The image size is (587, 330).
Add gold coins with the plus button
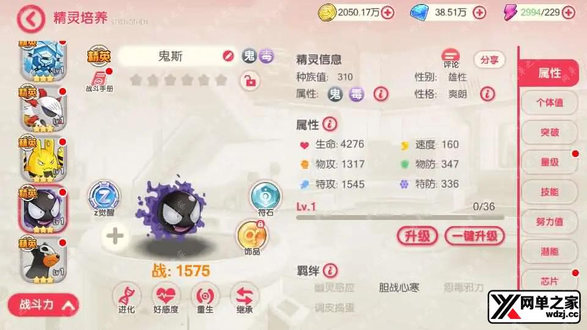(388, 13)
